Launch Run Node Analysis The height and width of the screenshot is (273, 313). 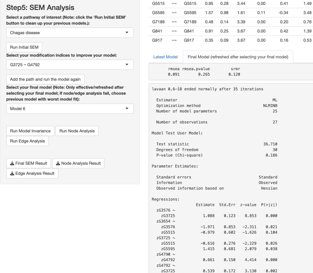point(77,131)
